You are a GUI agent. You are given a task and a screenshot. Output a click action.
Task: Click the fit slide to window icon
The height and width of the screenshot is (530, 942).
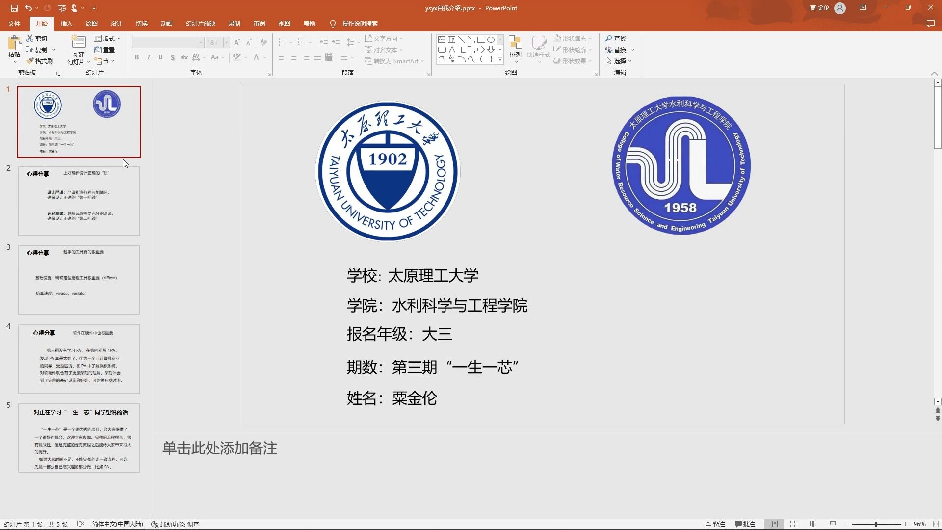click(x=935, y=524)
